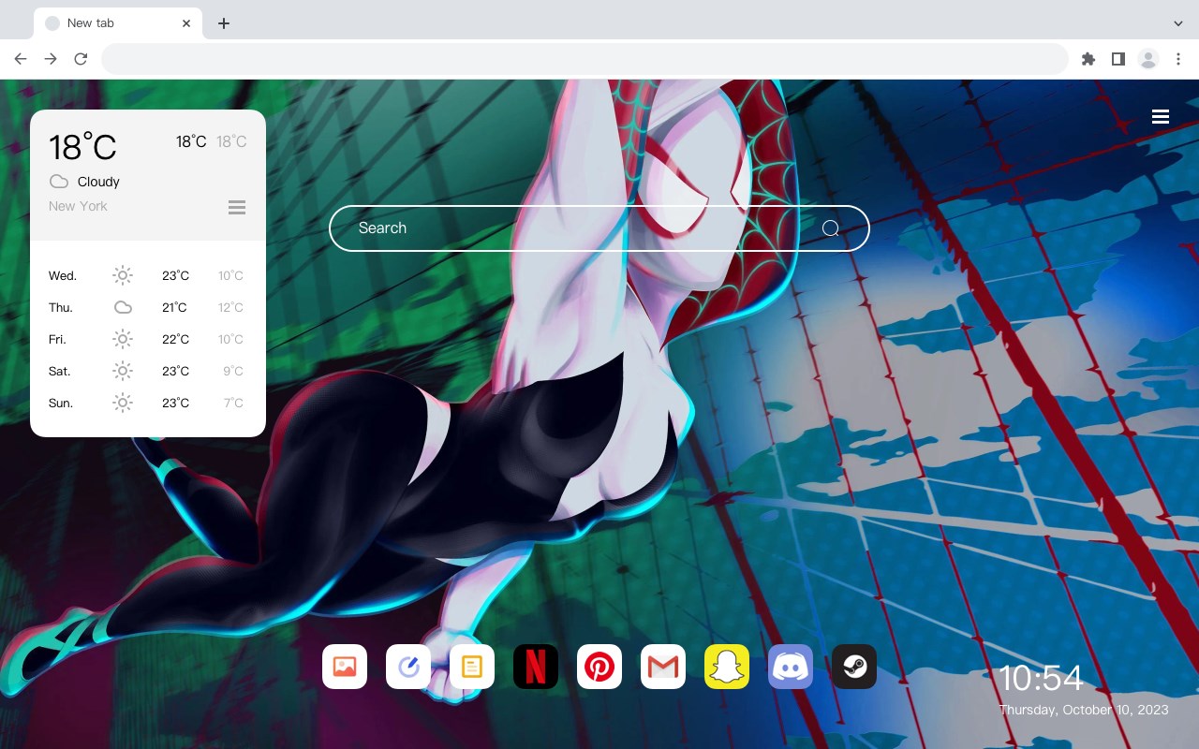Image resolution: width=1199 pixels, height=749 pixels.
Task: Open a new tab with plus button
Action: click(223, 23)
